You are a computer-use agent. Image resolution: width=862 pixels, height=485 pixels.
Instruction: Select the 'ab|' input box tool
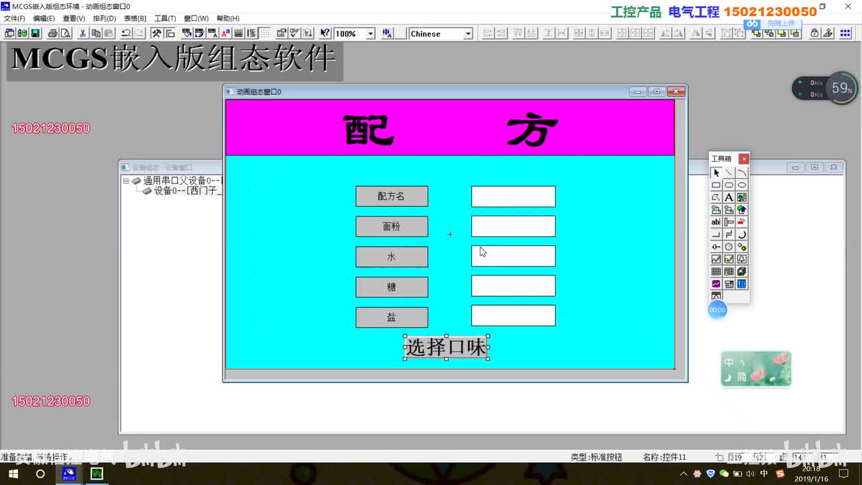pos(716,222)
